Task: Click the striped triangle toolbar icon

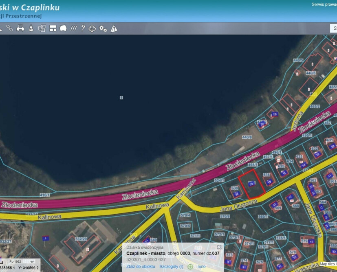Action: (114, 29)
